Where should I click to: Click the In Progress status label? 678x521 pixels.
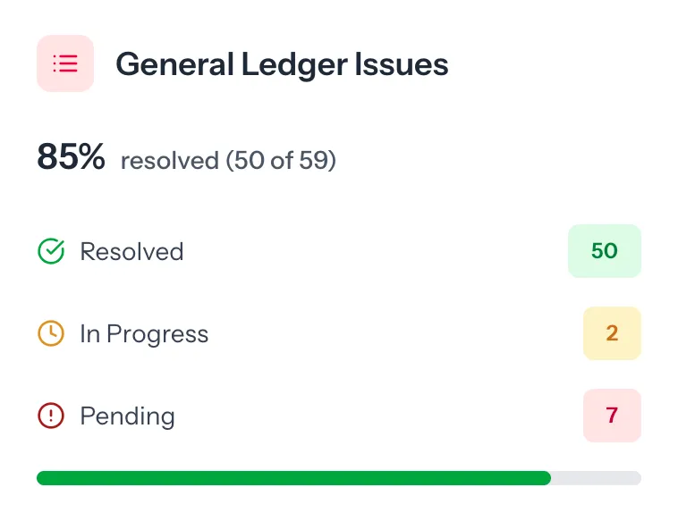pyautogui.click(x=144, y=334)
